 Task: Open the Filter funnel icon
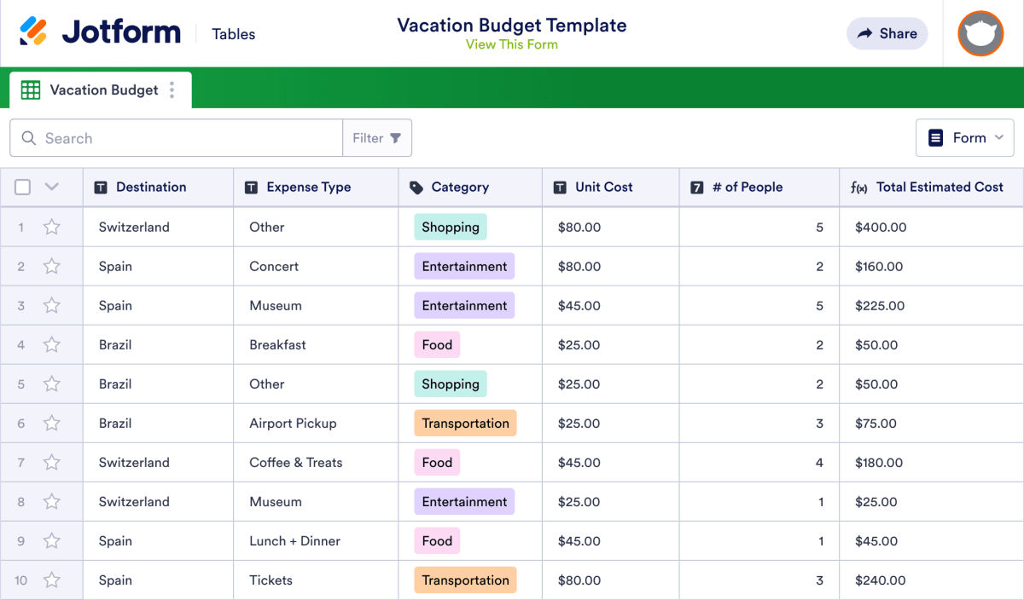[395, 137]
